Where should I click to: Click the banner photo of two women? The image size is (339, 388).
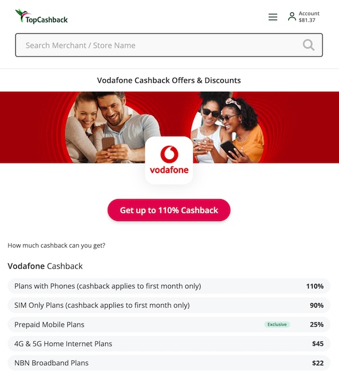click(228, 127)
